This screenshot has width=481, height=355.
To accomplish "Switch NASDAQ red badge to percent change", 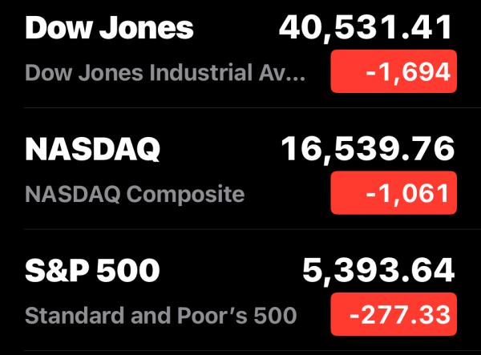I will click(394, 193).
